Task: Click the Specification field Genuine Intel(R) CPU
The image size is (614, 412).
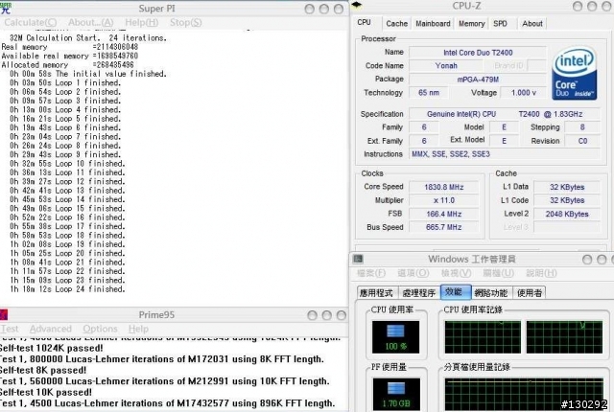Action: [505, 114]
